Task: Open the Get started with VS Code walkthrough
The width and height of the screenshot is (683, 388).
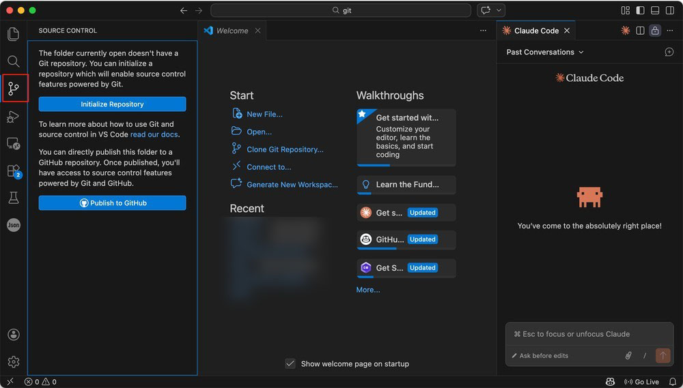Action: coord(406,138)
